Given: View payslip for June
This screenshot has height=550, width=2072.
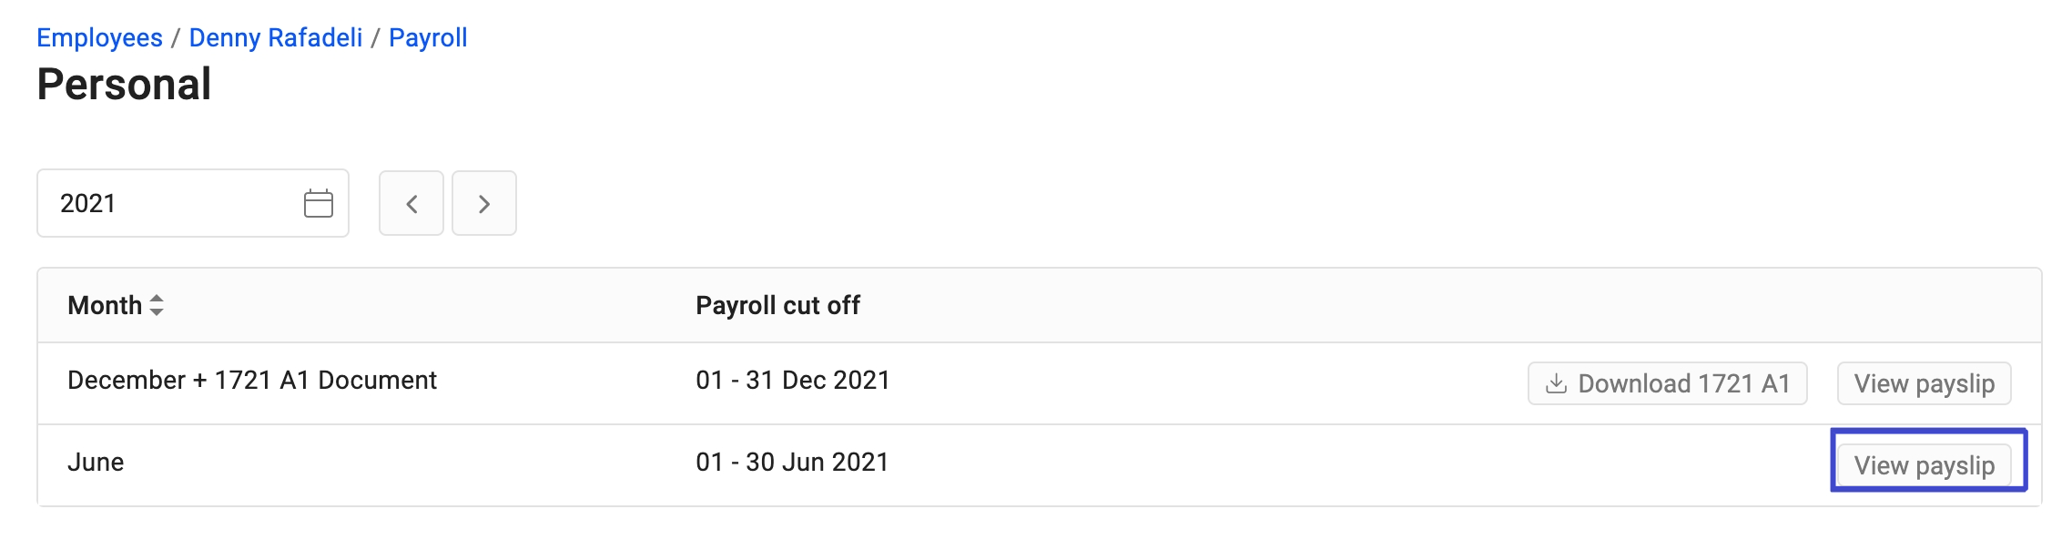Looking at the screenshot, I should [x=1925, y=465].
